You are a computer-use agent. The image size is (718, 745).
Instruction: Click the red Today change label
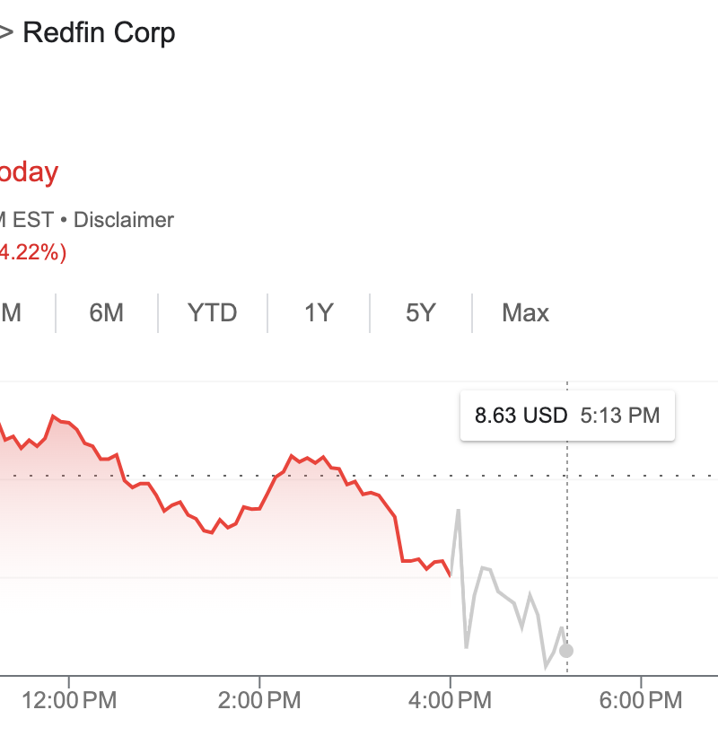click(x=29, y=172)
